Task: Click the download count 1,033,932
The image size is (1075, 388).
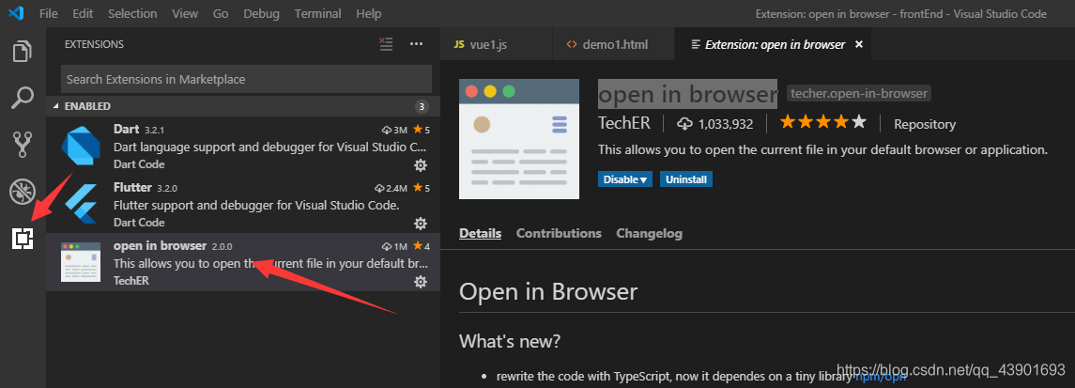Action: click(x=714, y=124)
